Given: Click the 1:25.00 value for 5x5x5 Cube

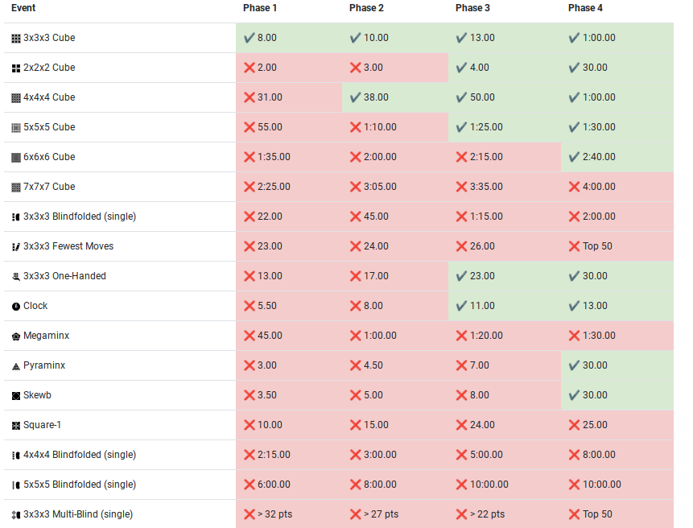Looking at the screenshot, I should (486, 127).
